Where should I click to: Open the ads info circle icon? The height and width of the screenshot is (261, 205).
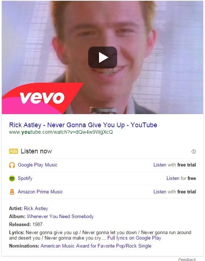click(193, 152)
